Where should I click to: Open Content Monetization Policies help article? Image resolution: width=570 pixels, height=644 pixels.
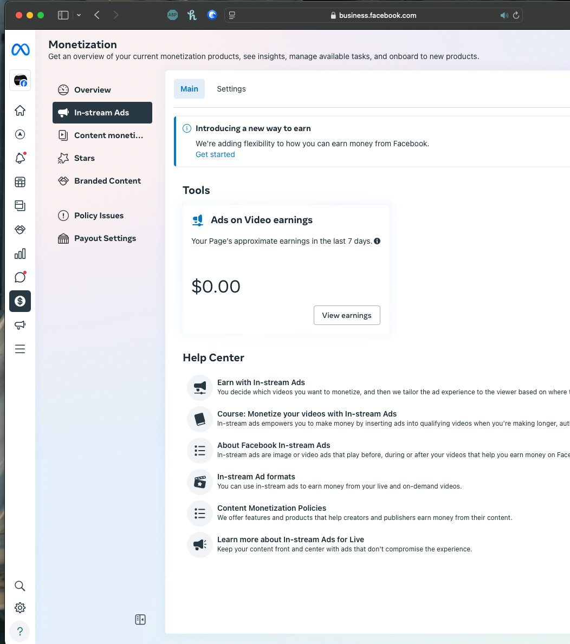pos(271,508)
